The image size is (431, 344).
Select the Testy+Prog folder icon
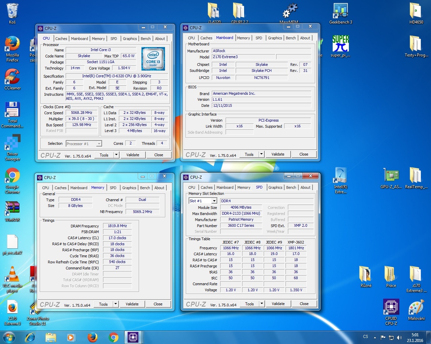(x=416, y=46)
